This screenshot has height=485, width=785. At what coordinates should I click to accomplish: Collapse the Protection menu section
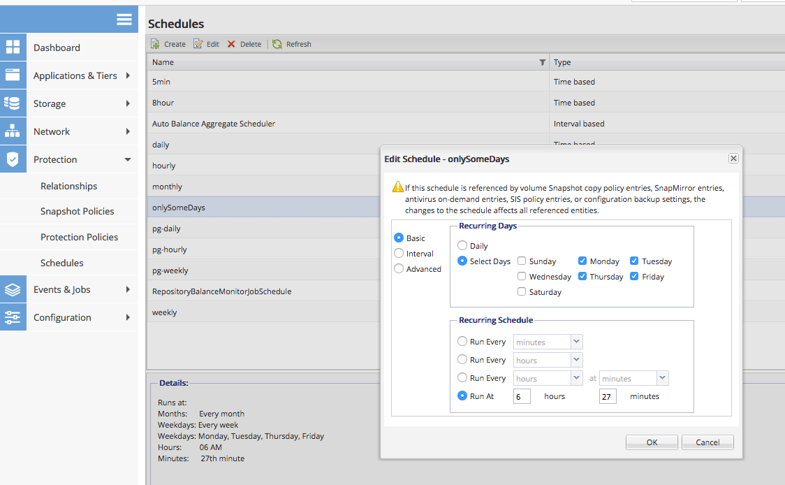(x=128, y=159)
